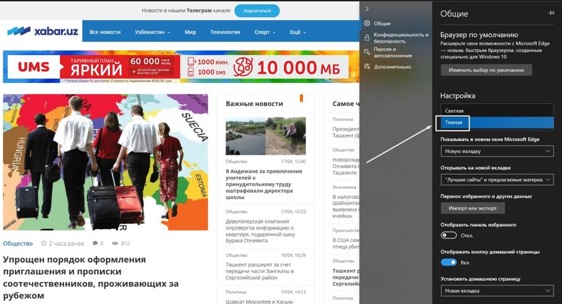This screenshot has height=304, width=562.
Task: Click the views eye icon showing 312
Action: [115, 243]
